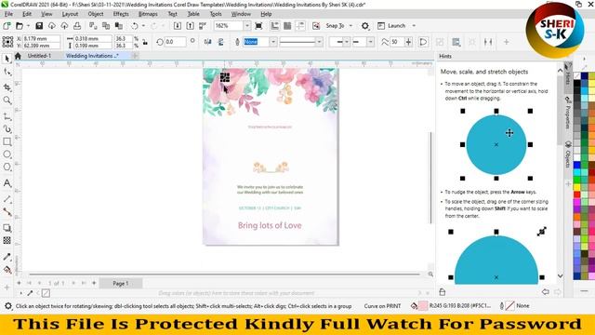Open the outline width dropdown
This screenshot has width=595, height=335.
point(272,42)
